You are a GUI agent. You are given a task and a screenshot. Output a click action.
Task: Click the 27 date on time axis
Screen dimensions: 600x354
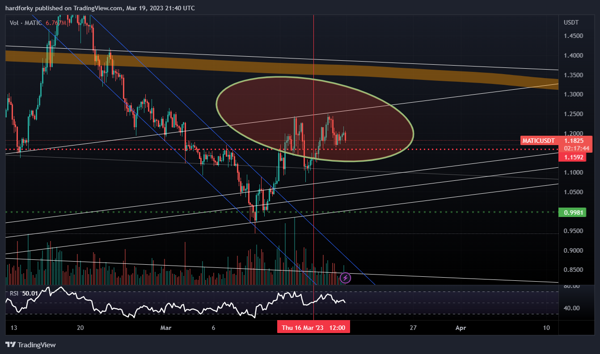(413, 328)
